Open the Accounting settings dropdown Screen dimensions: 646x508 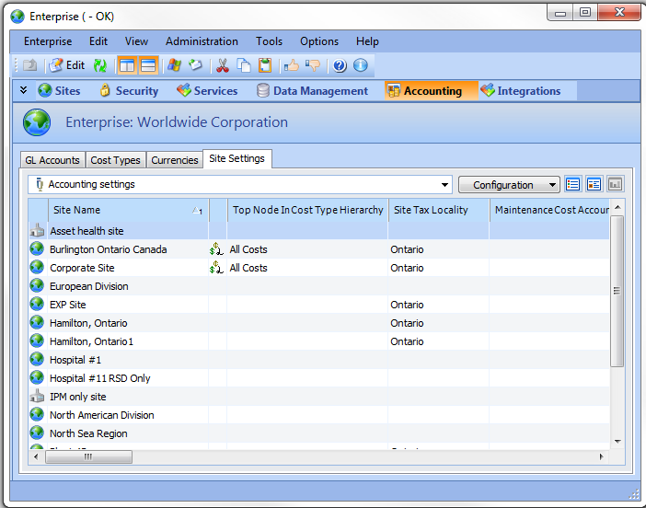pyautogui.click(x=445, y=185)
